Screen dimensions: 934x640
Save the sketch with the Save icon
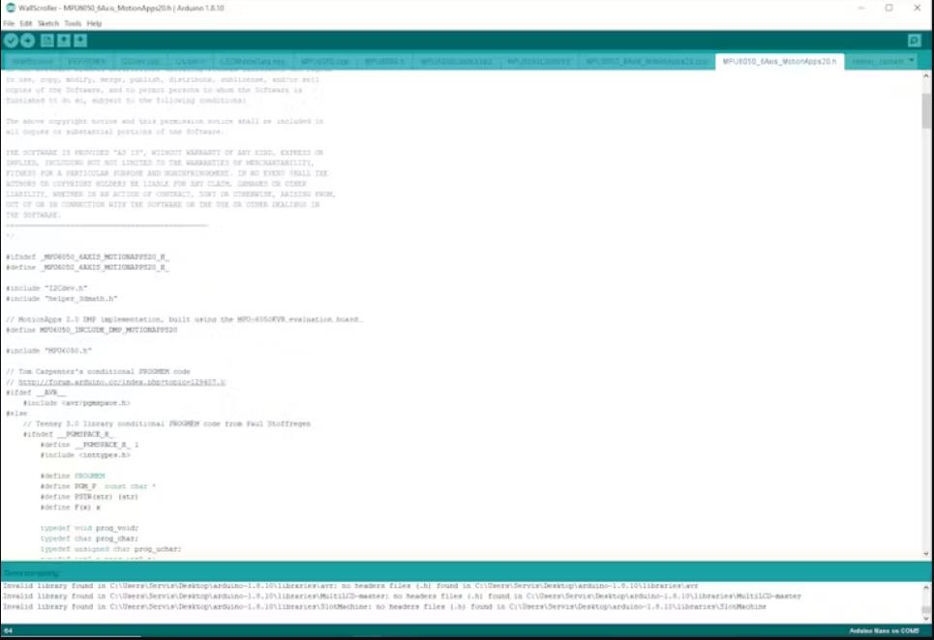(x=80, y=41)
